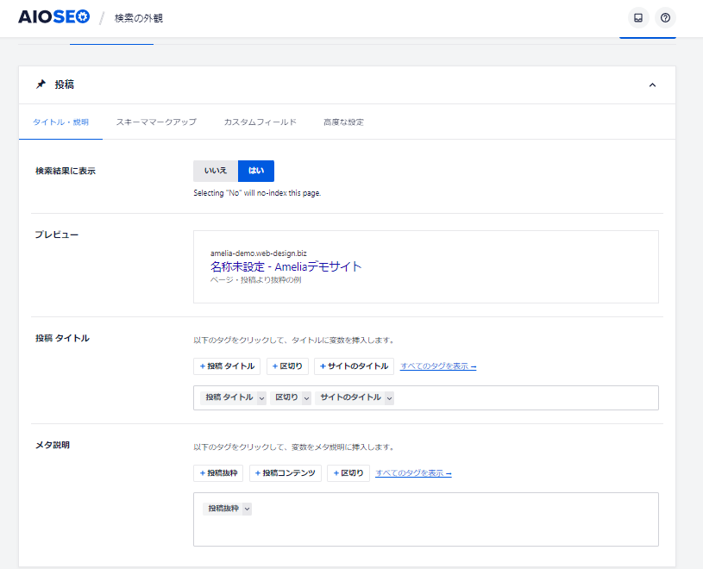Select the タイトル・説明 tab
The image size is (703, 569).
[60, 122]
